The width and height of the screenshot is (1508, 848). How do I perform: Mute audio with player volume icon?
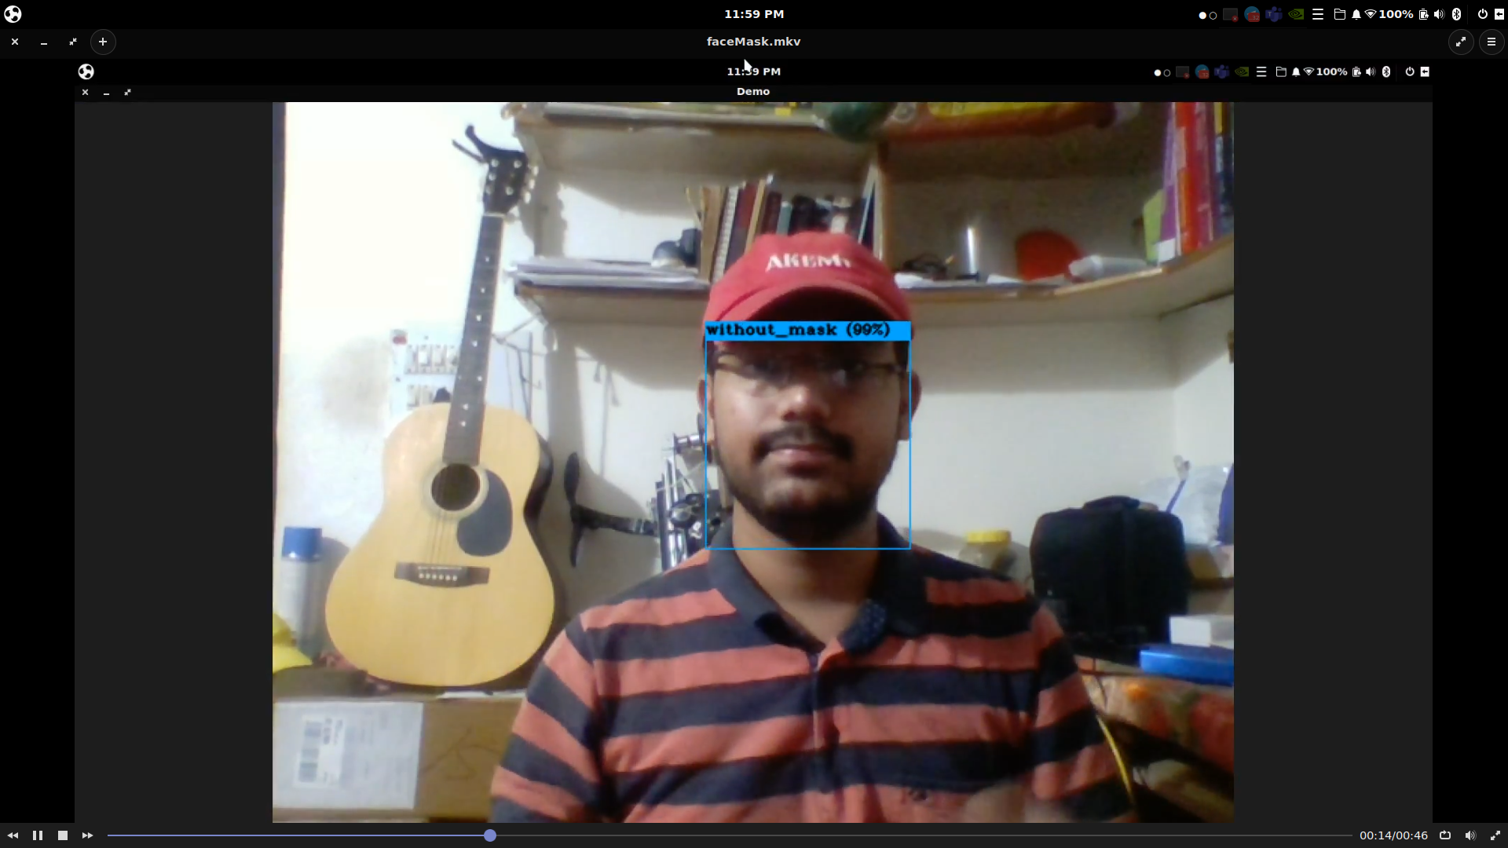click(1470, 835)
